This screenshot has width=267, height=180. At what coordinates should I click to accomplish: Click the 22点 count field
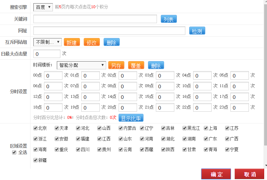(x=202, y=107)
